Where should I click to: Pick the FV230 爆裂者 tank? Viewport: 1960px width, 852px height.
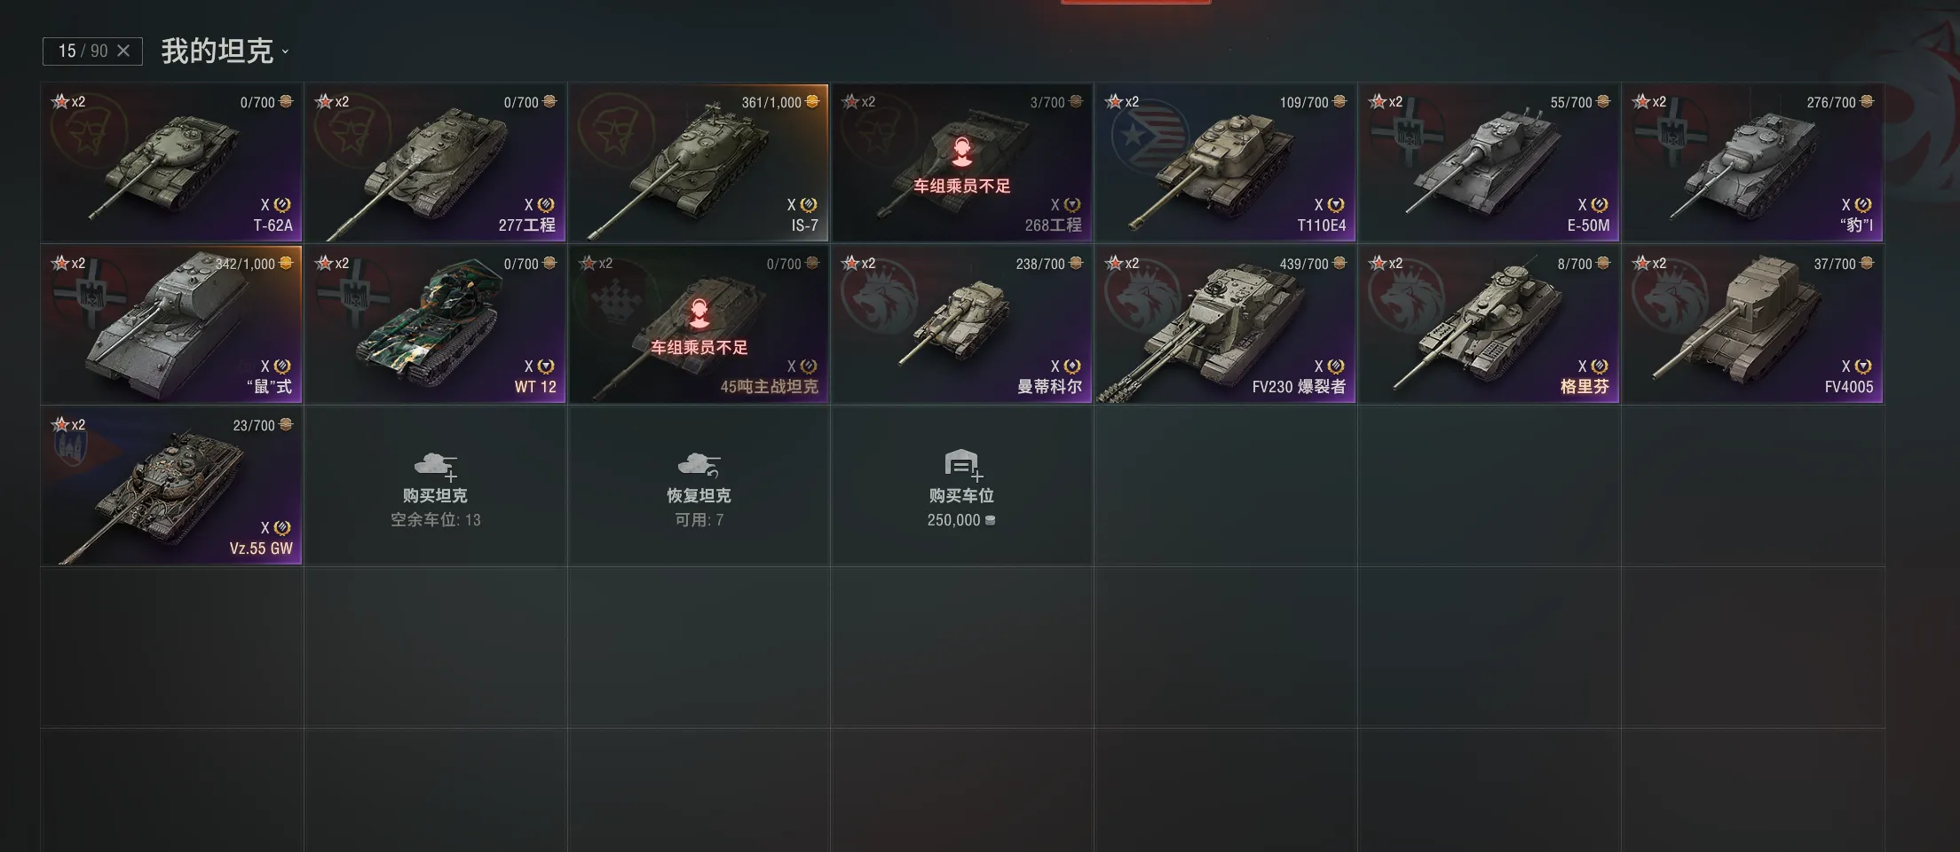[1225, 324]
